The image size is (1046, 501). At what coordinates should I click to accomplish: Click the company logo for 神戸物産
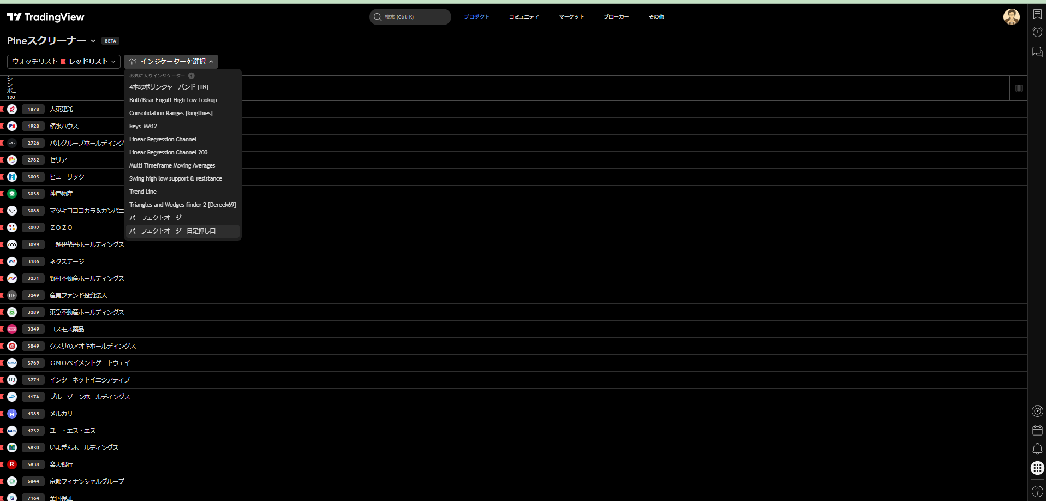click(x=12, y=194)
